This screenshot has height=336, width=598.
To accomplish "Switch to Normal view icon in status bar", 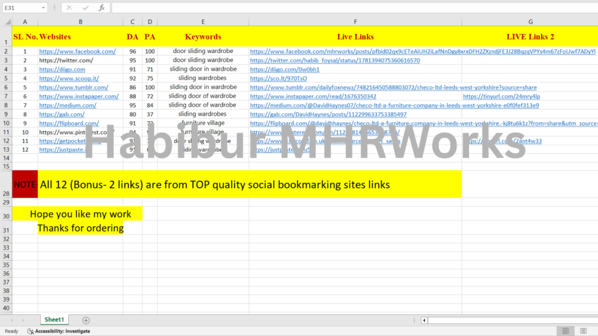I will click(x=566, y=331).
